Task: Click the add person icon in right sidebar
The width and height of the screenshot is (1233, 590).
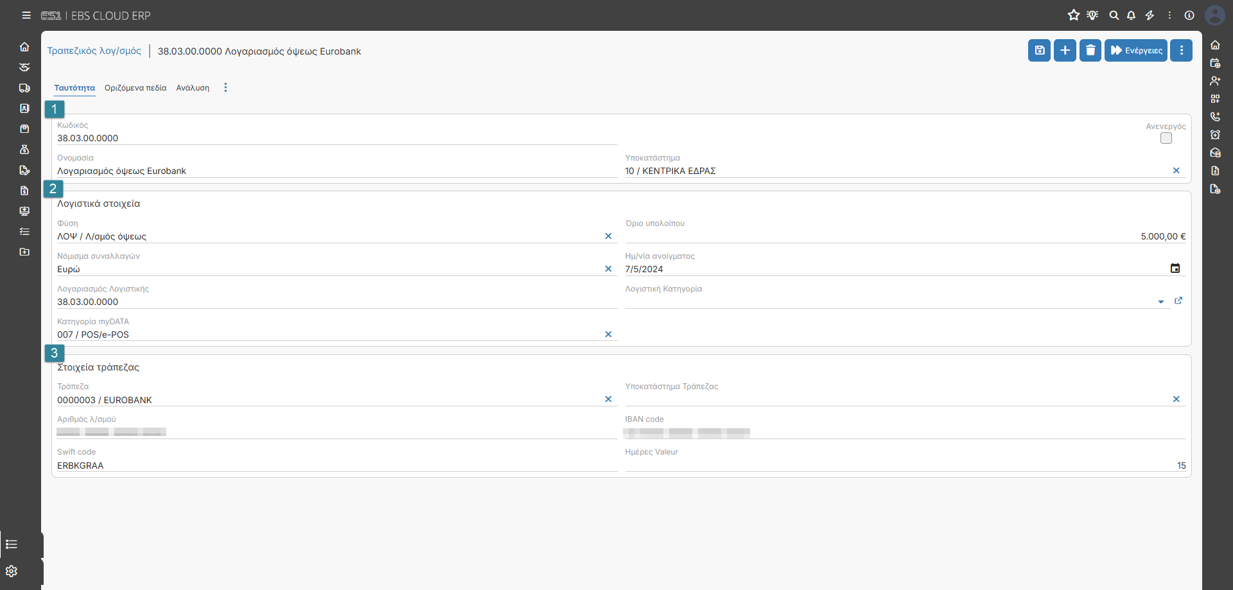Action: 1215,81
